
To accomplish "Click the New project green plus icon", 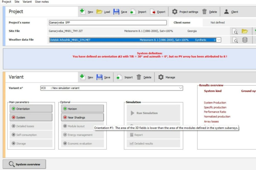I will (82, 12).
